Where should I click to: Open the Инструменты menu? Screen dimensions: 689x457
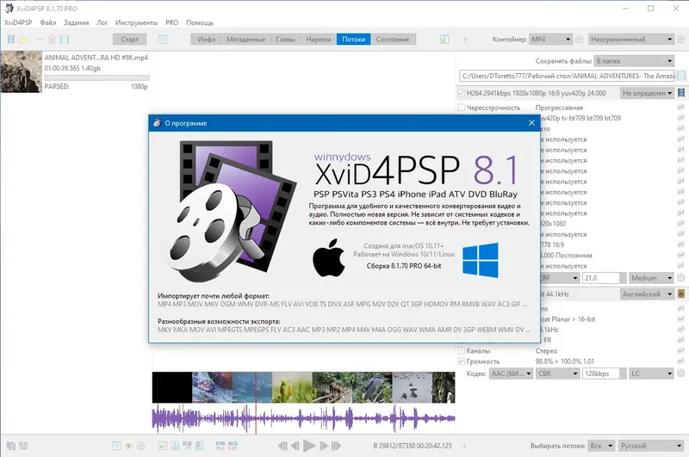tap(136, 22)
